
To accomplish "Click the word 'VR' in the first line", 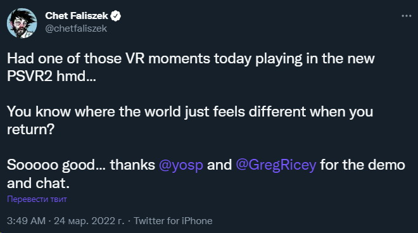I will (x=135, y=59).
